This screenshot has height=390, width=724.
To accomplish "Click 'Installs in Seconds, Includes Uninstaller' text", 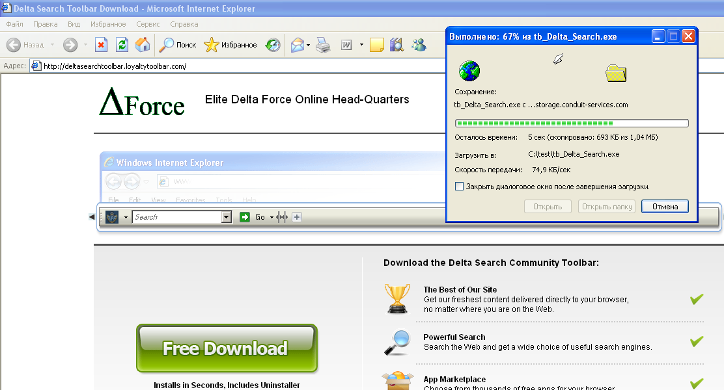I will click(227, 385).
